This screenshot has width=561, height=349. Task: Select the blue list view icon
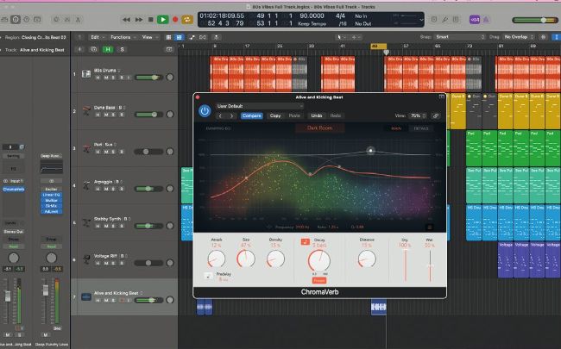tap(180, 37)
